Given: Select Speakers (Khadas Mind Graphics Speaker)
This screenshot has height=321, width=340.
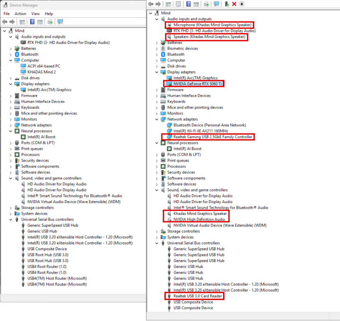Looking at the screenshot, I should tap(210, 37).
